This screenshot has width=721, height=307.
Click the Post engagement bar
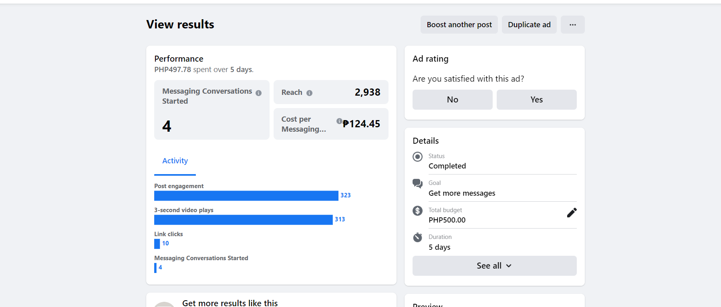click(246, 196)
